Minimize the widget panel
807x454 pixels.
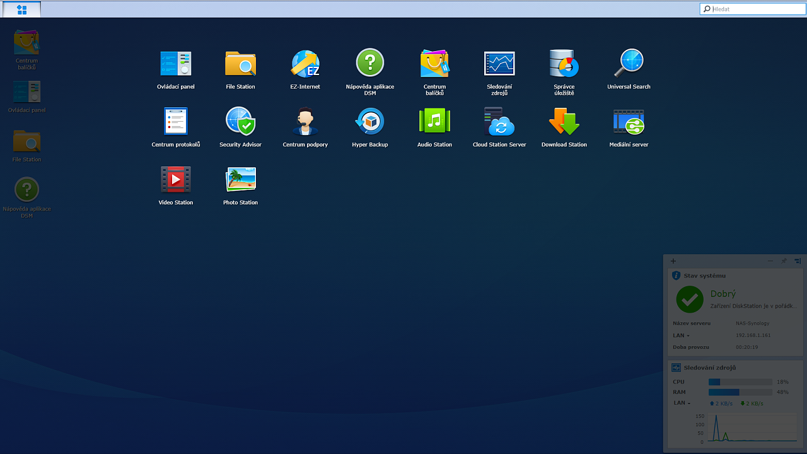(770, 261)
